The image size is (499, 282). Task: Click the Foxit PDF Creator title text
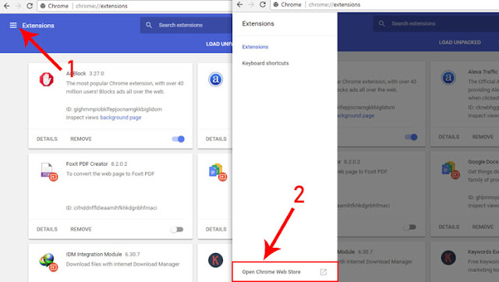click(87, 164)
